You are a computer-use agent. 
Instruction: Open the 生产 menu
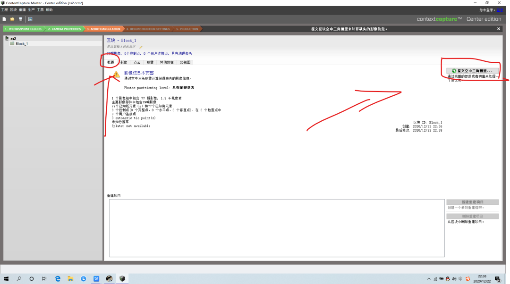tap(31, 10)
